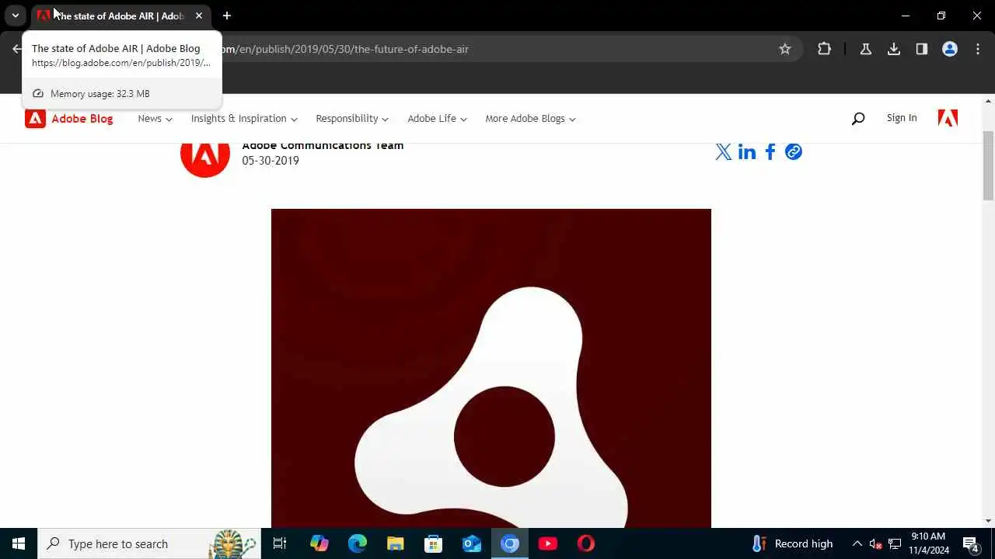
Task: Click the page vertical scrollbar thumb
Action: [989, 165]
